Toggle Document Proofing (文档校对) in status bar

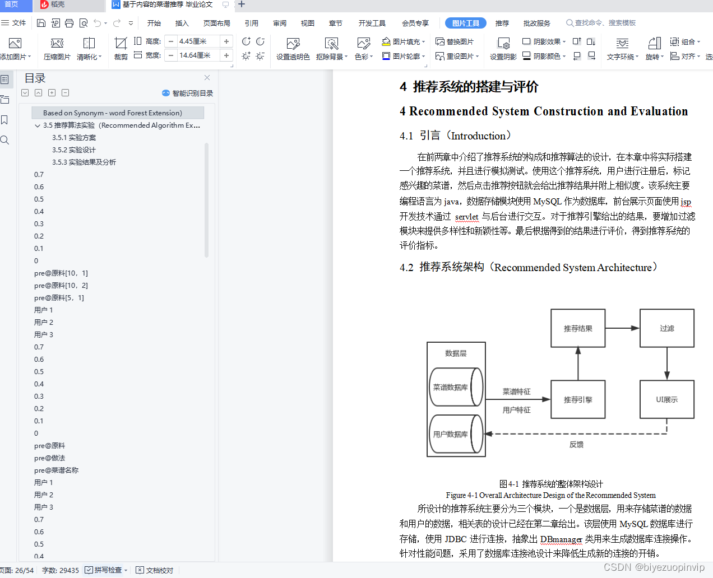click(155, 570)
